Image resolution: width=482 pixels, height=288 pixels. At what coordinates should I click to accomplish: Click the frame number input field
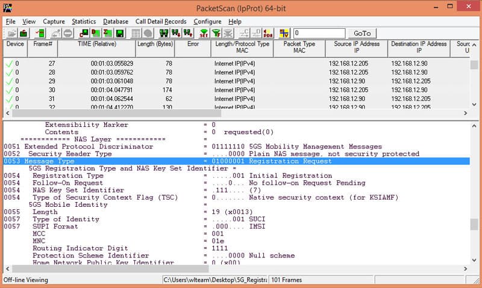319,33
